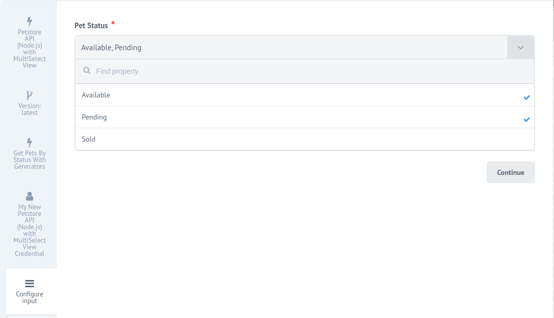
Task: Open My New Petstore API Credential label
Action: coord(30,230)
